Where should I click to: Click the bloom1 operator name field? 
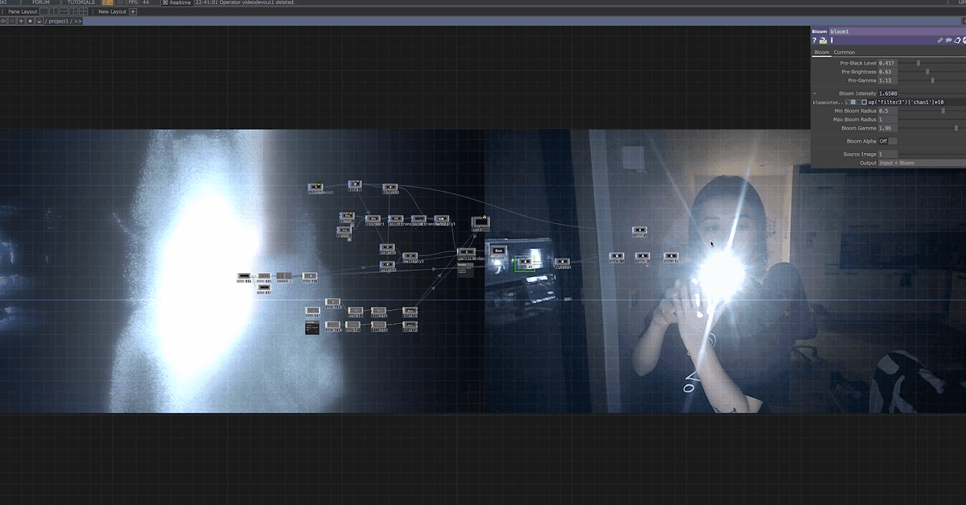click(x=898, y=31)
